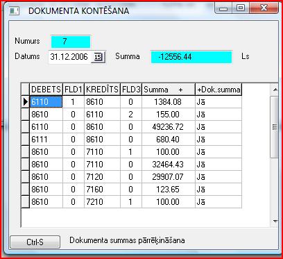Image resolution: width=283 pixels, height=259 pixels.
Task: Click the Ctrl-S button
Action: (35, 242)
